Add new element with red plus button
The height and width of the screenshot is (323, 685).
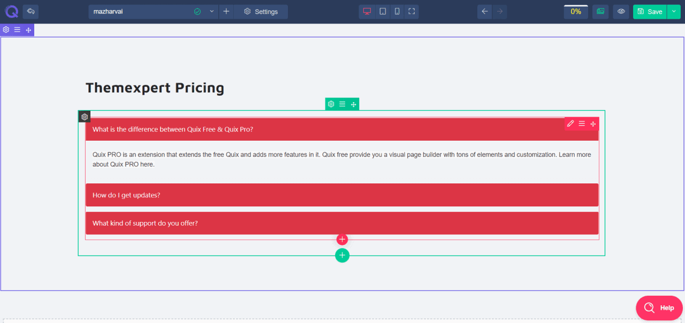pos(342,240)
